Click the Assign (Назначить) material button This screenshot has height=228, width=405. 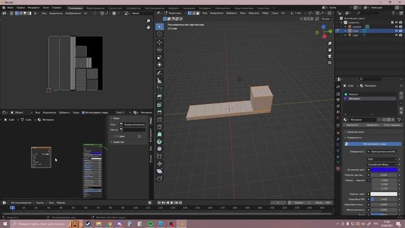(x=352, y=125)
